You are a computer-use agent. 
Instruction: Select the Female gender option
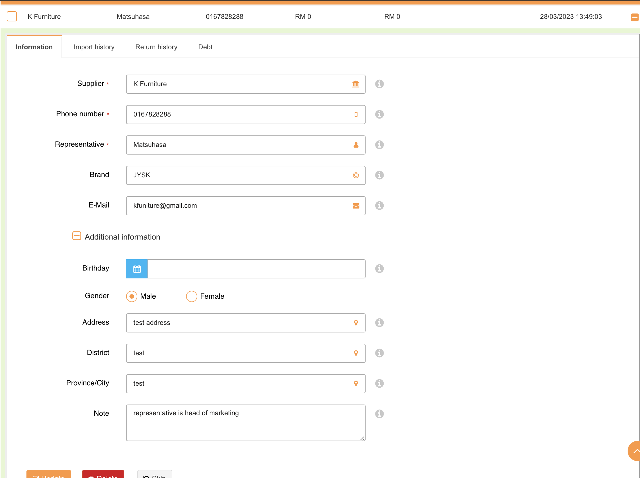pos(191,296)
